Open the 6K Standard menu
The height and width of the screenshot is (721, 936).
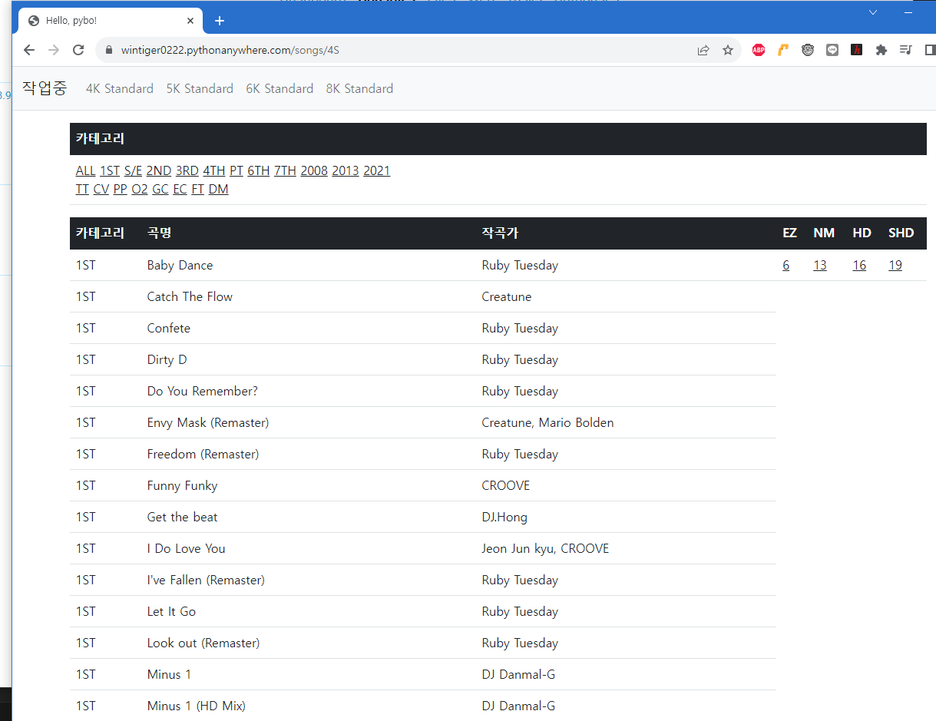[279, 88]
